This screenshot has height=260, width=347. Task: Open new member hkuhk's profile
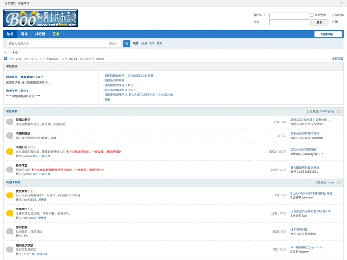point(100,59)
